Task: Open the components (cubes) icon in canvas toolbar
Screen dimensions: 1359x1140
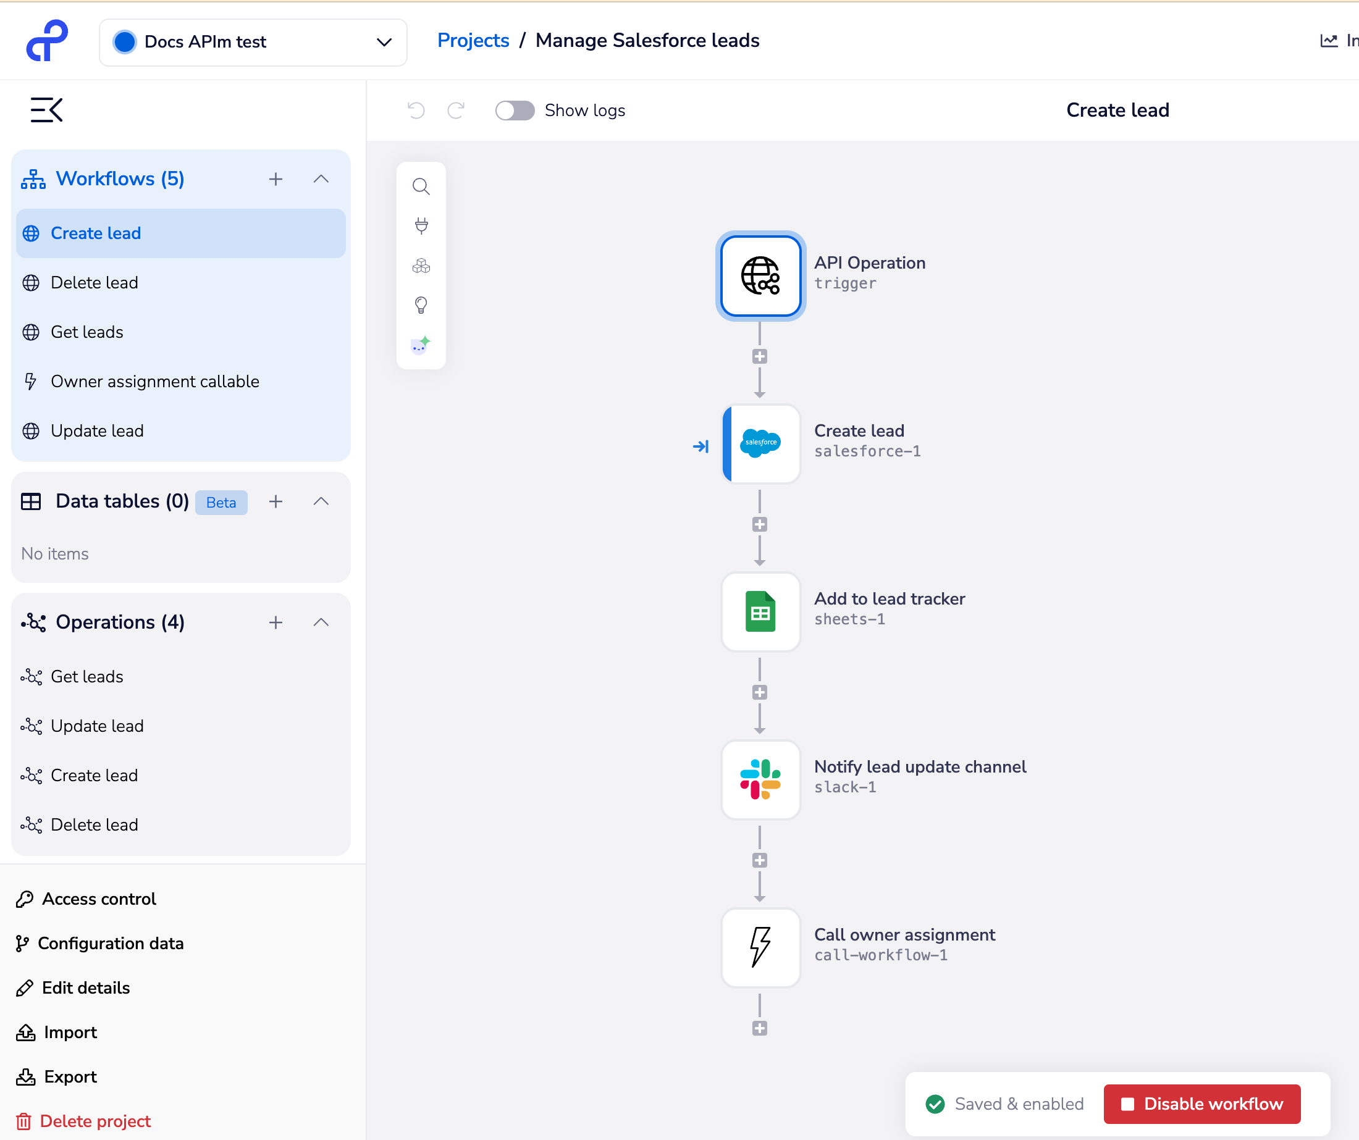Action: [x=421, y=266]
